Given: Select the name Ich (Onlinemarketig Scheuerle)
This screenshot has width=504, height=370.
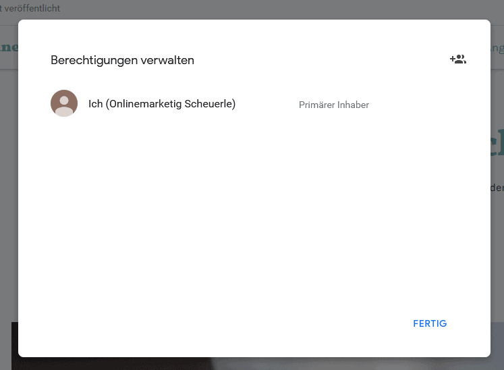Looking at the screenshot, I should pyautogui.click(x=162, y=104).
